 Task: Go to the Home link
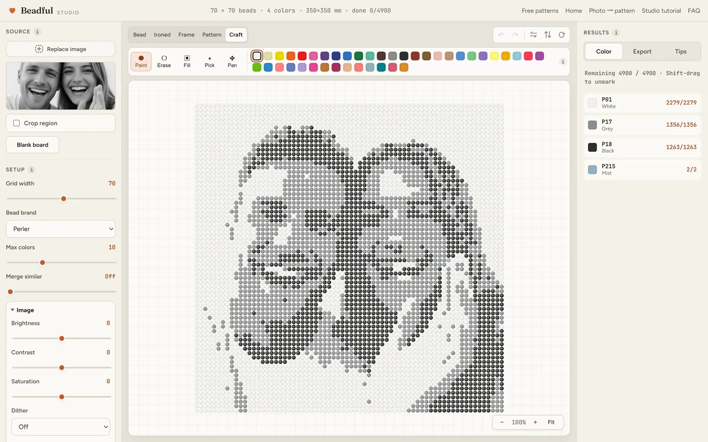pos(573,11)
